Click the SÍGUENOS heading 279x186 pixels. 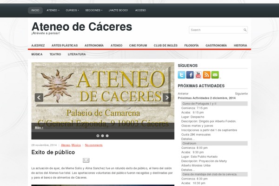pos(188,66)
